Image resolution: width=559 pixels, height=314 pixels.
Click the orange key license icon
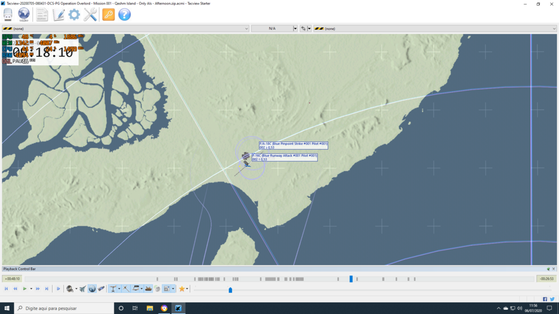[108, 15]
